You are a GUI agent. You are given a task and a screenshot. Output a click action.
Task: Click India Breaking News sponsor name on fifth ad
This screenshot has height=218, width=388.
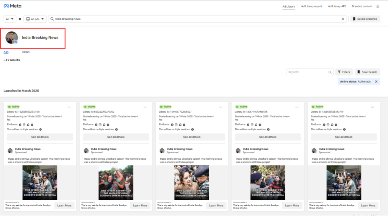pos(332,149)
